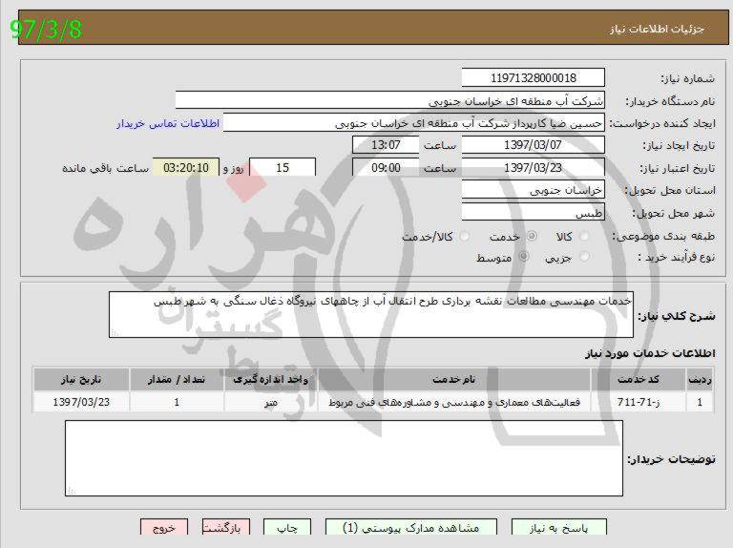Click the unit cell متر

pos(271,402)
